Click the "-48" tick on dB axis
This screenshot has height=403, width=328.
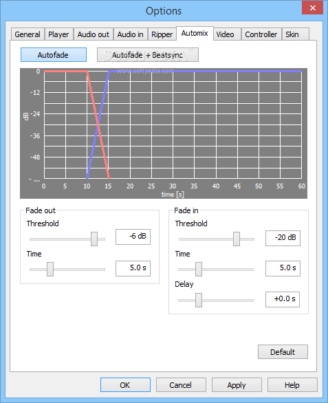tap(36, 157)
